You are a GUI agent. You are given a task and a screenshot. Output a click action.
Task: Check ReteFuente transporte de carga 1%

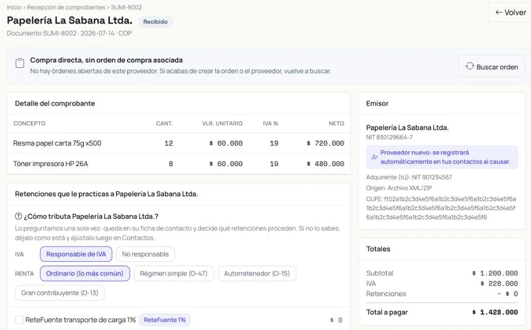(x=20, y=320)
